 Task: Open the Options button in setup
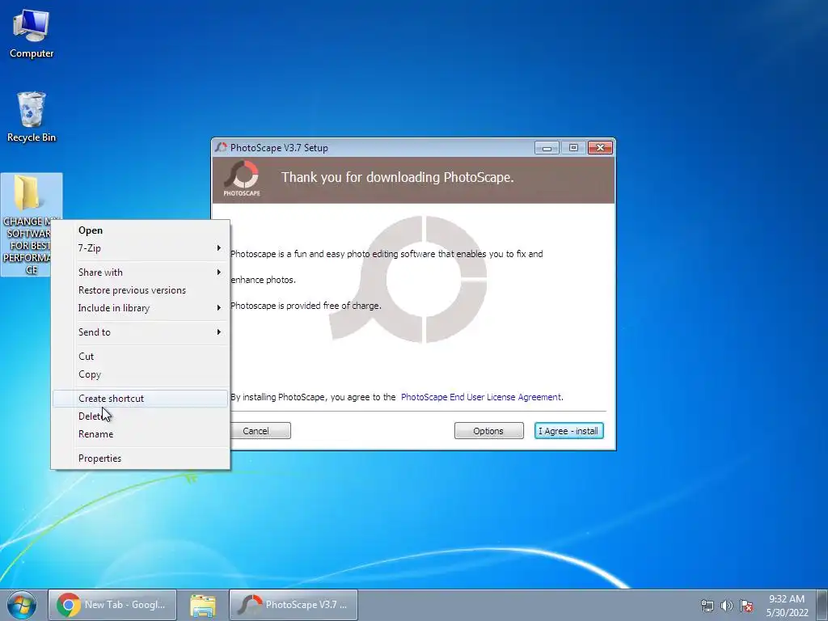(x=488, y=431)
